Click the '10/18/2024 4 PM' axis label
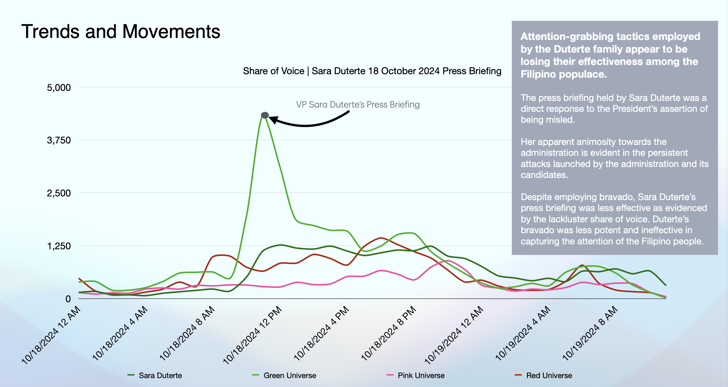The height and width of the screenshot is (387, 728). tap(321, 334)
